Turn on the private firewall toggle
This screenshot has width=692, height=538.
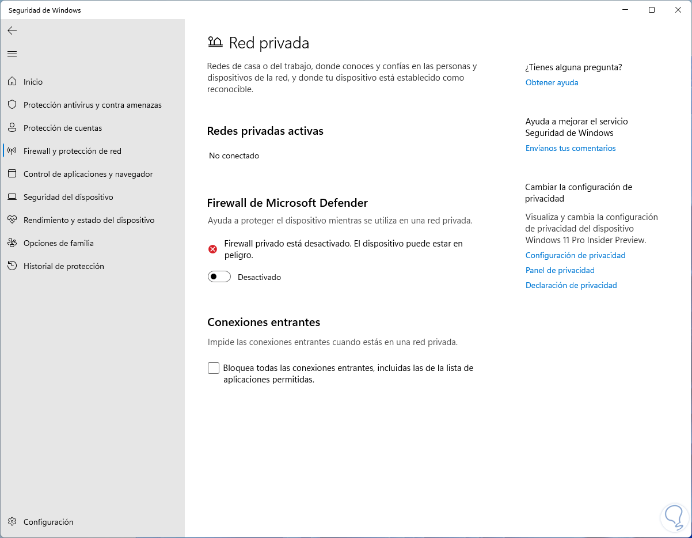tap(219, 277)
